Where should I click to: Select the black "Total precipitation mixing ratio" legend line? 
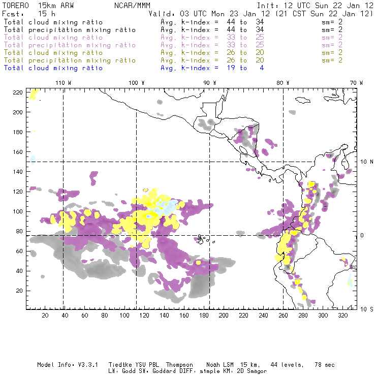point(70,30)
